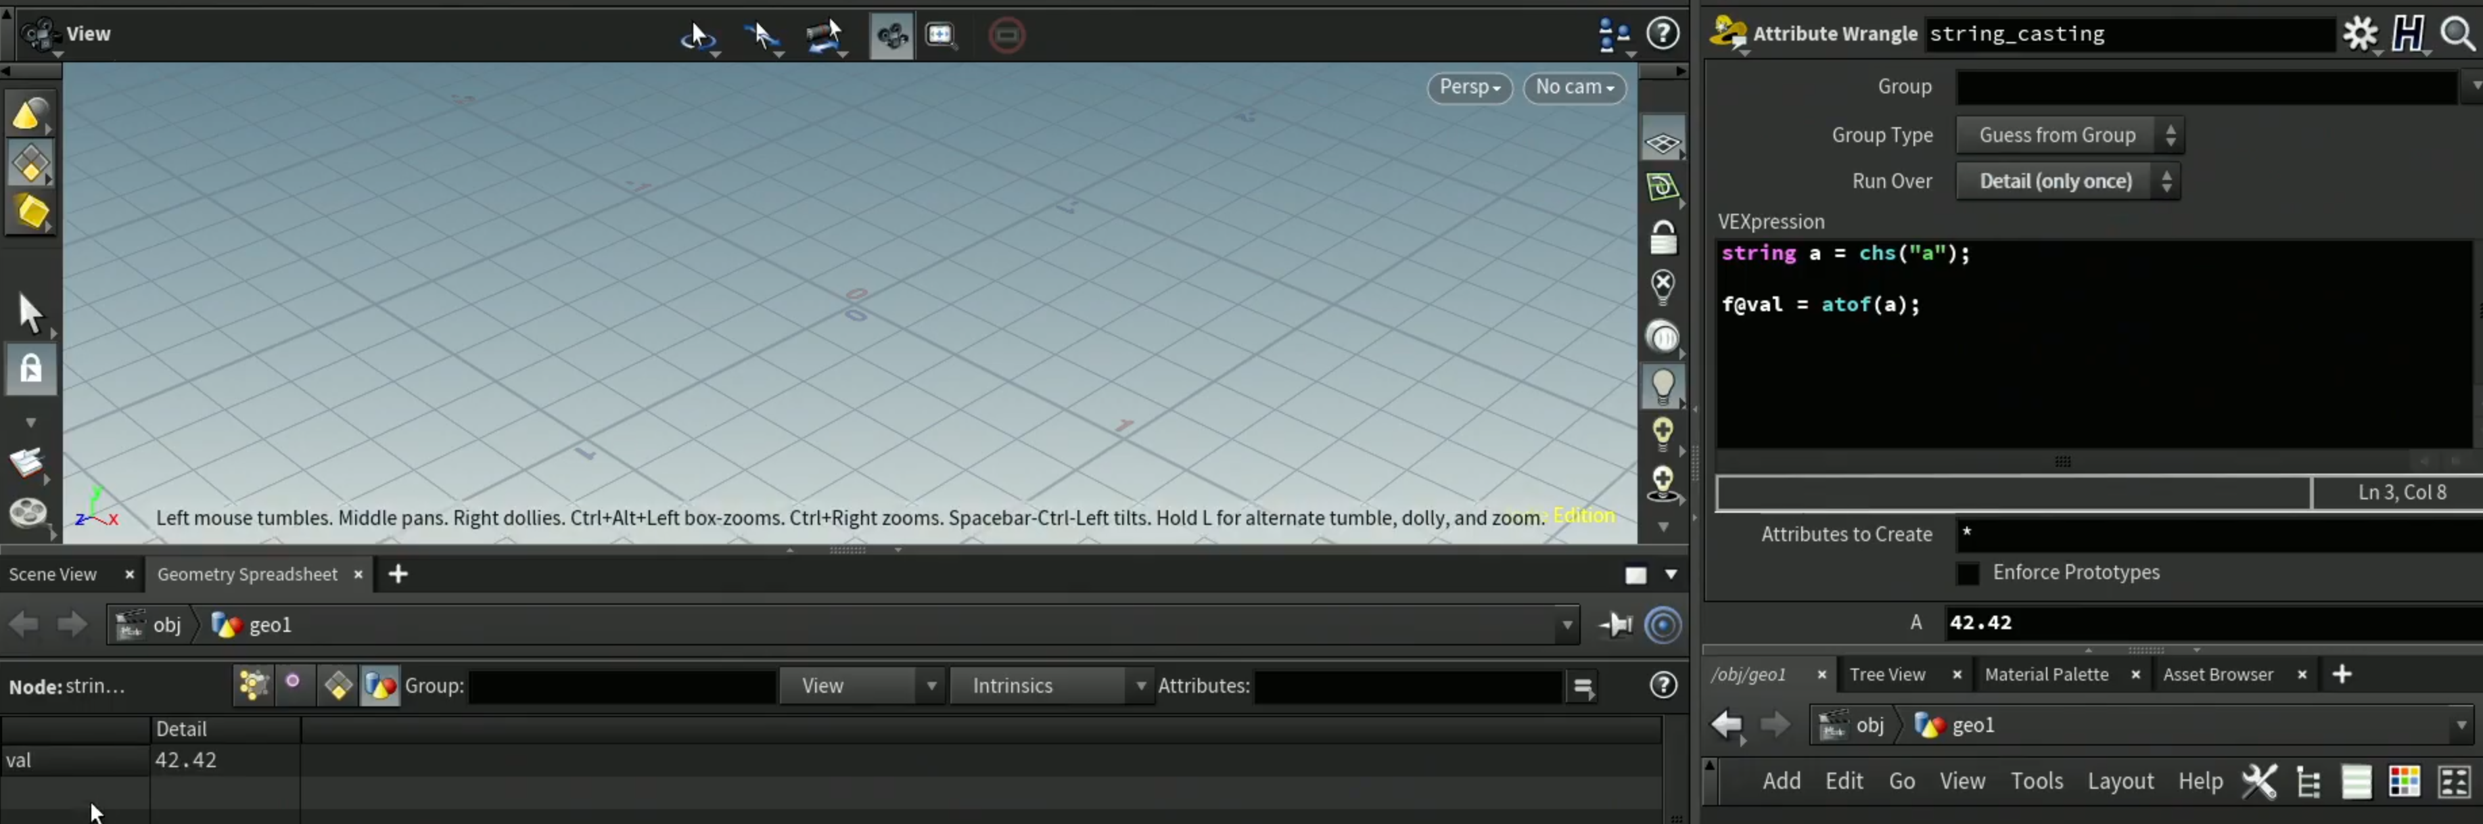The image size is (2483, 824).
Task: Open the Run Over dropdown
Action: click(2068, 181)
